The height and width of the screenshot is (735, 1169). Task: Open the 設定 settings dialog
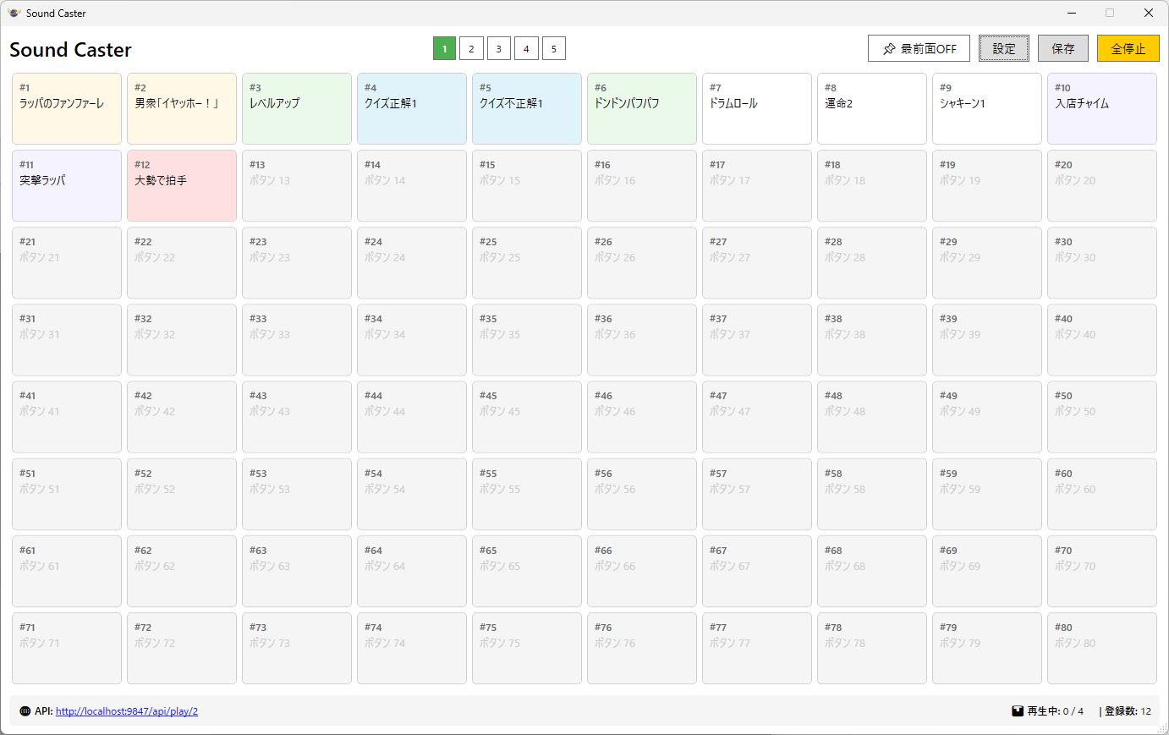click(1004, 48)
